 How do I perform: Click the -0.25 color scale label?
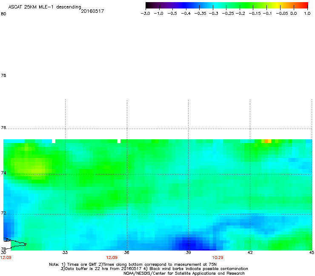pyautogui.click(x=228, y=14)
